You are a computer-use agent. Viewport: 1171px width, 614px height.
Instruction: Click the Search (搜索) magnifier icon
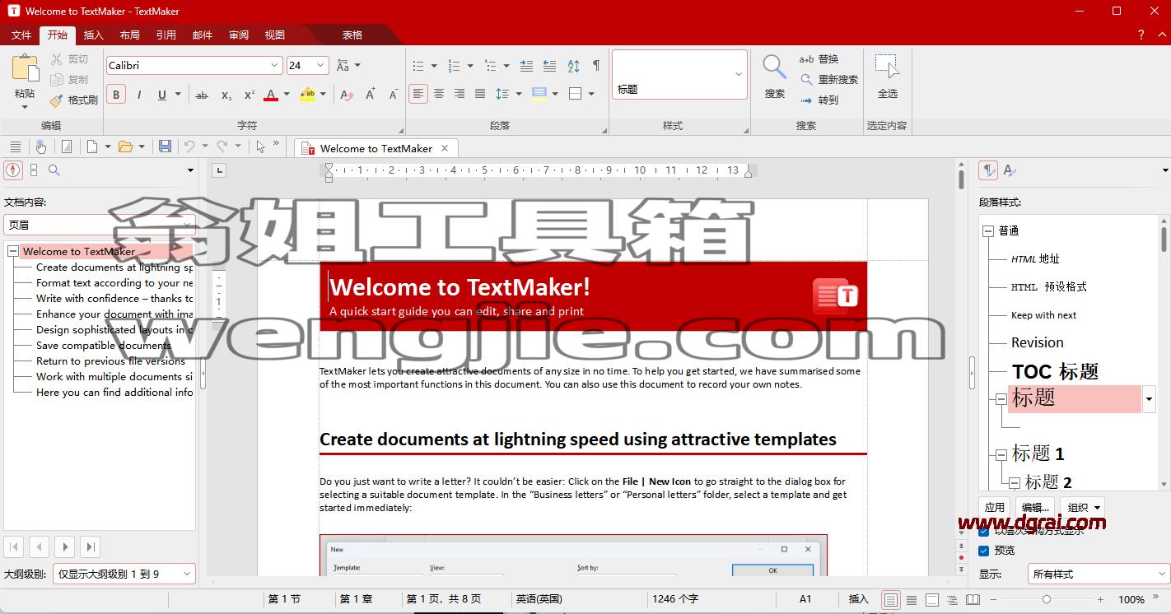point(774,67)
